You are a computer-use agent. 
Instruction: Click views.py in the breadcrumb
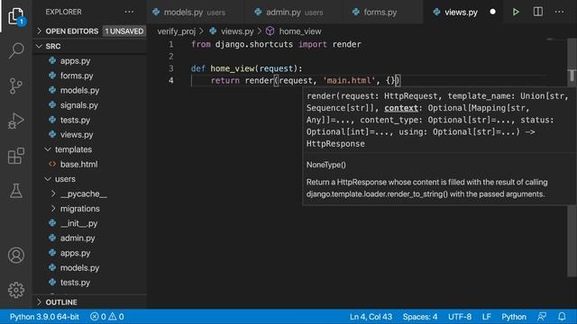point(237,31)
